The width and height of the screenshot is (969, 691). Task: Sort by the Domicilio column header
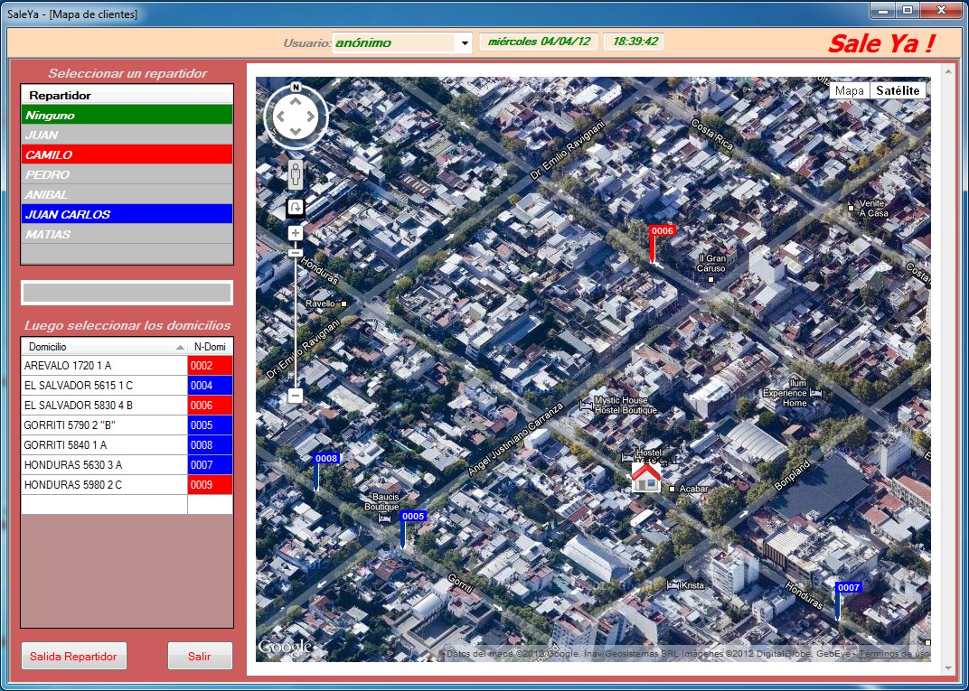(x=105, y=347)
